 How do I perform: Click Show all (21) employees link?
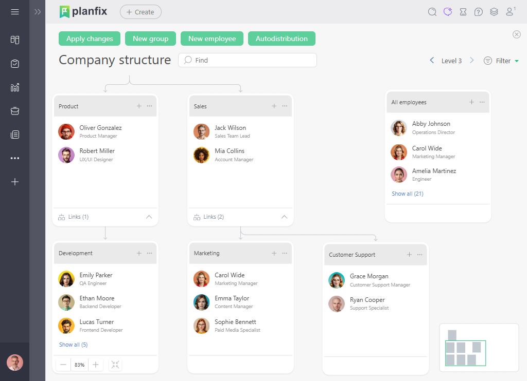point(408,194)
